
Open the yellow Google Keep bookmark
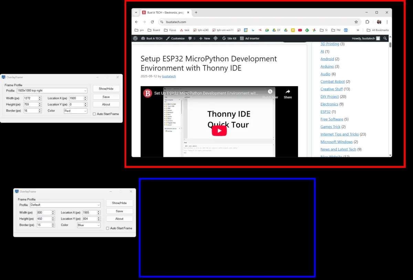(x=293, y=30)
